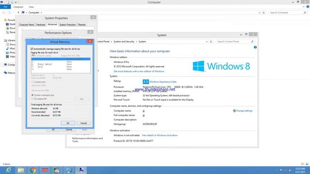Click OK in the Performance Options dialog
The image size is (310, 174).
[53, 130]
